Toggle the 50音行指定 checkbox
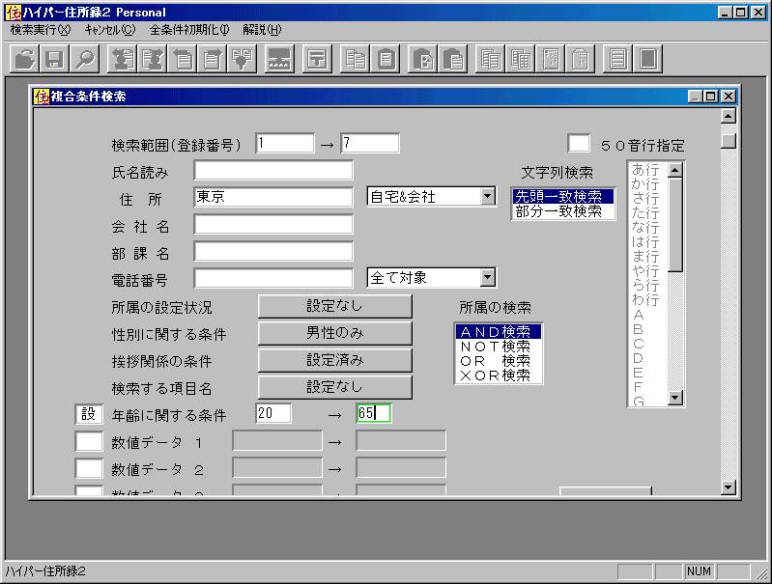This screenshot has height=584, width=772. coord(579,144)
